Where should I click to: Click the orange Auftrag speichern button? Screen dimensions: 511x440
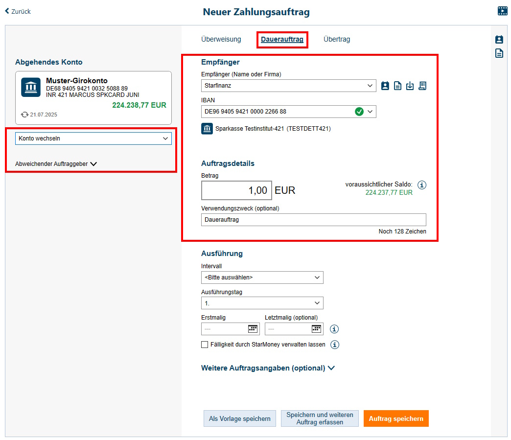click(x=396, y=418)
